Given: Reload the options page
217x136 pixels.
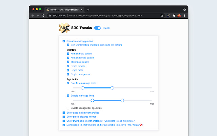Looking at the screenshot, I should point(43,16).
